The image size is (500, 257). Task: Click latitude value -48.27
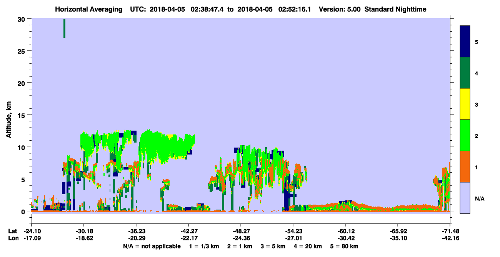pyautogui.click(x=240, y=231)
